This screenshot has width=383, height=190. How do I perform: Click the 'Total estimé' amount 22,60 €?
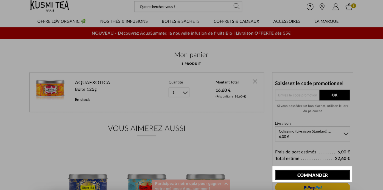pos(342,159)
